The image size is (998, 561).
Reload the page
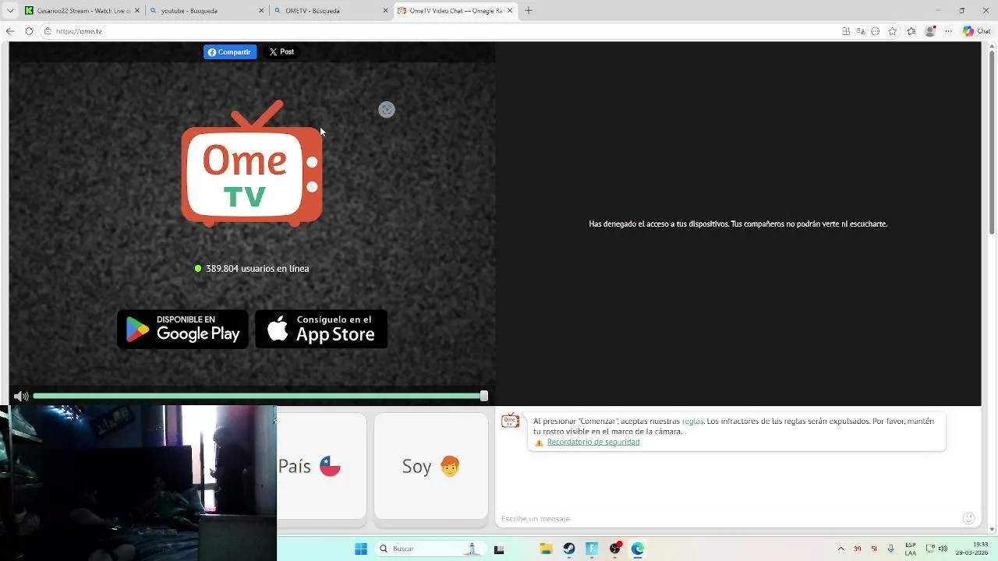tap(29, 31)
